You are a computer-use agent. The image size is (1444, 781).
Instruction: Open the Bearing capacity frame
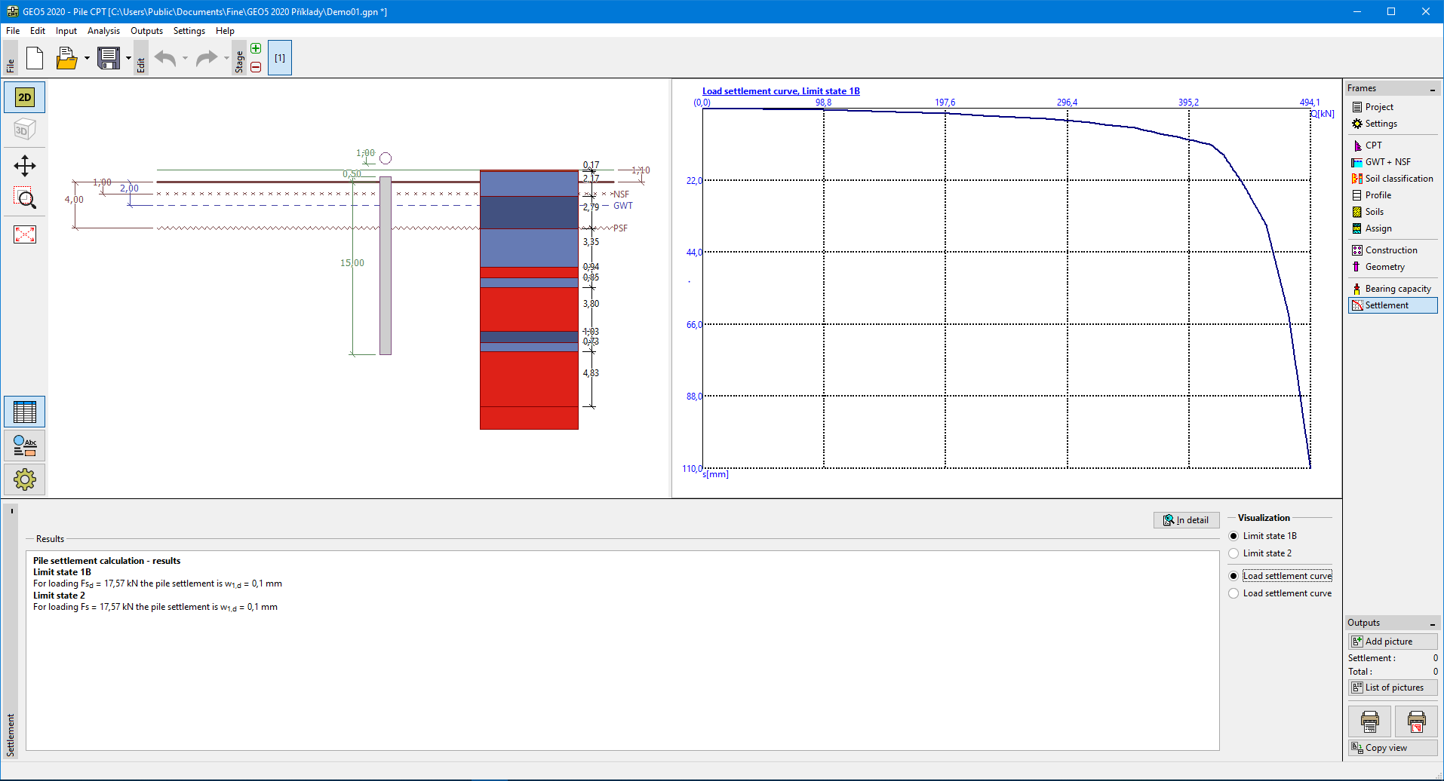click(1397, 289)
